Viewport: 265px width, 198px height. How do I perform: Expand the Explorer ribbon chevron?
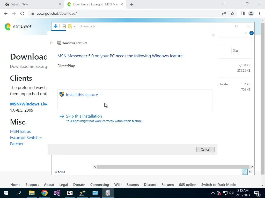(246, 33)
